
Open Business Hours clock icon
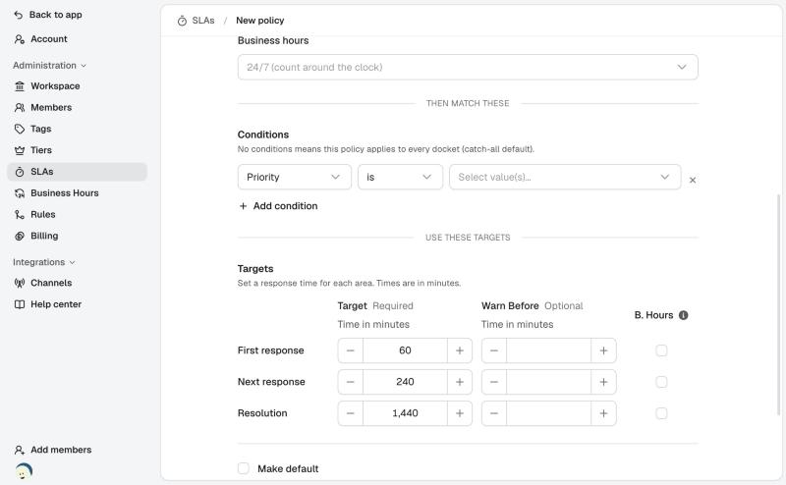point(20,192)
